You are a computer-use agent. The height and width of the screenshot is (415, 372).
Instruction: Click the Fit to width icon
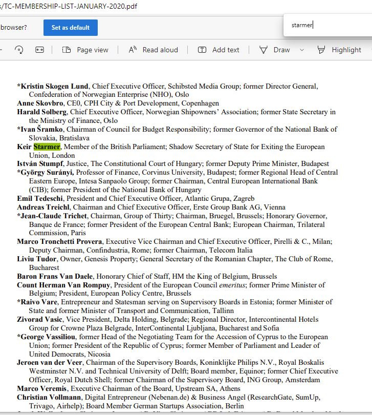click(x=40, y=50)
